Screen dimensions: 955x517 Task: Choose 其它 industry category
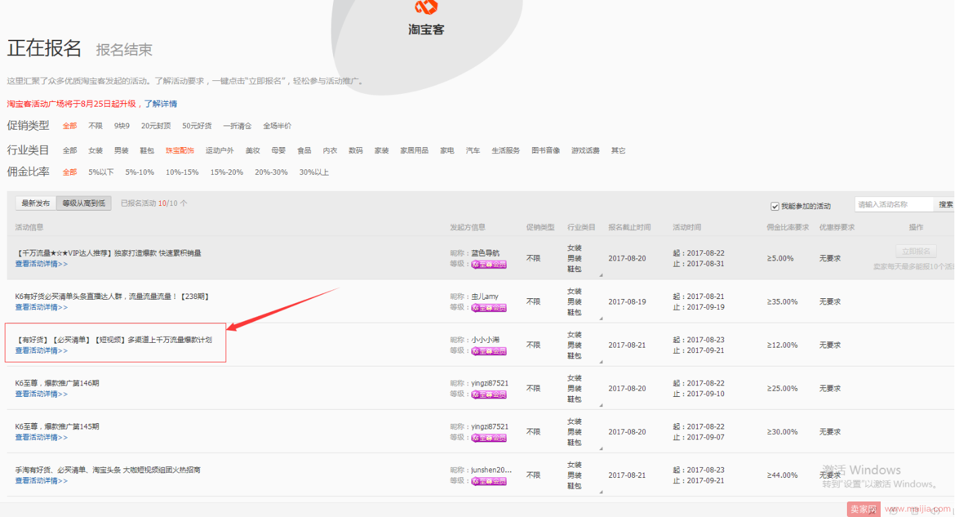pos(618,151)
